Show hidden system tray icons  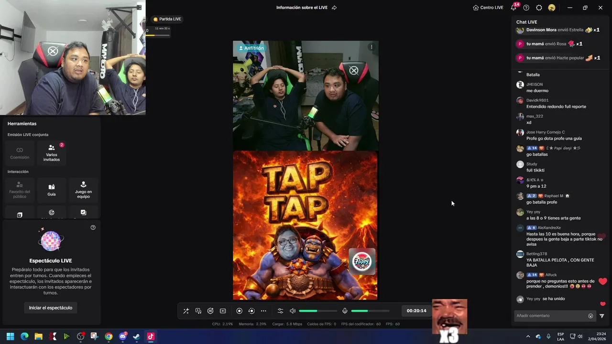click(528, 336)
